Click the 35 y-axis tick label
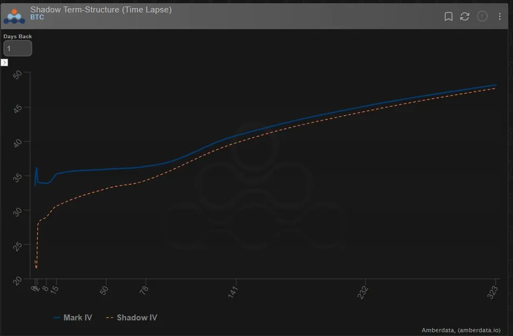 (x=17, y=178)
